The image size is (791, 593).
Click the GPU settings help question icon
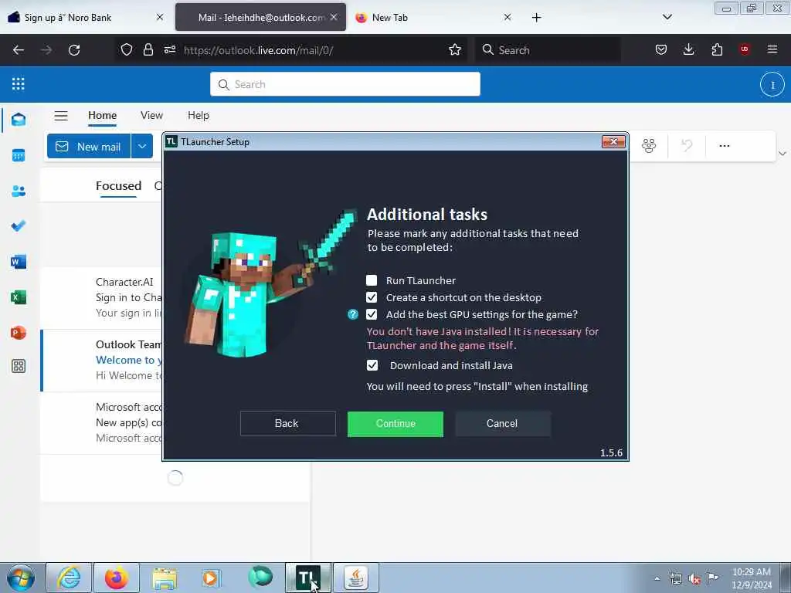pyautogui.click(x=353, y=315)
